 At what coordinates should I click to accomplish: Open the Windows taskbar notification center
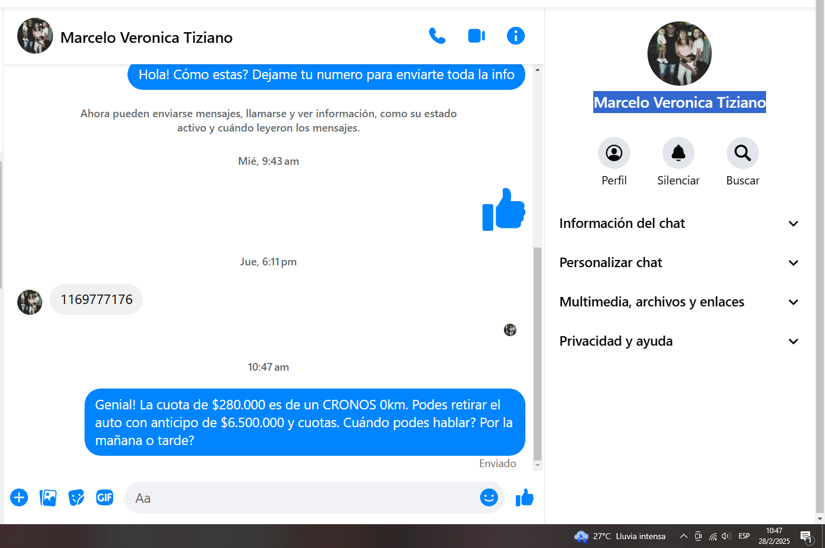[807, 537]
